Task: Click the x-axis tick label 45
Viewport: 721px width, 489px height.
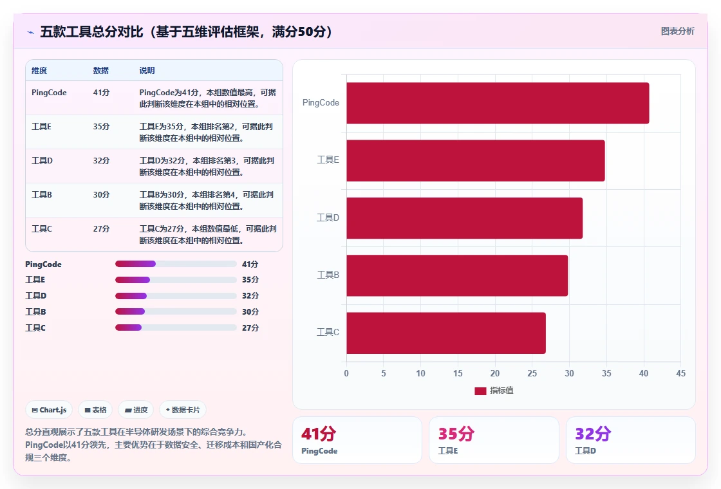Action: pos(681,374)
